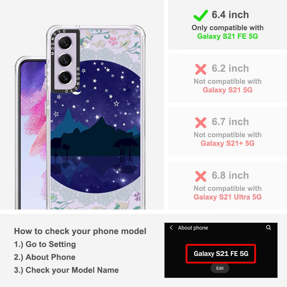Click step 3 Check your Model Name
This screenshot has width=287, height=287.
click(66, 270)
